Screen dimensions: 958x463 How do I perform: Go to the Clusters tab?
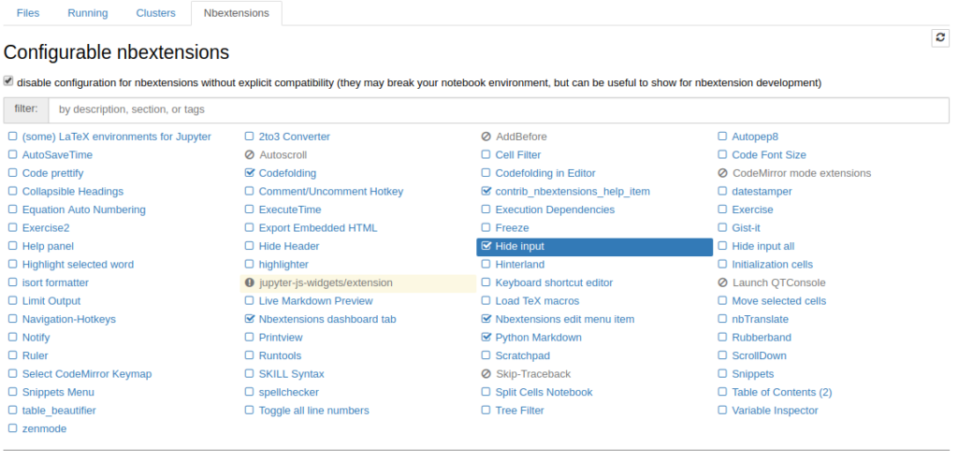click(x=156, y=13)
